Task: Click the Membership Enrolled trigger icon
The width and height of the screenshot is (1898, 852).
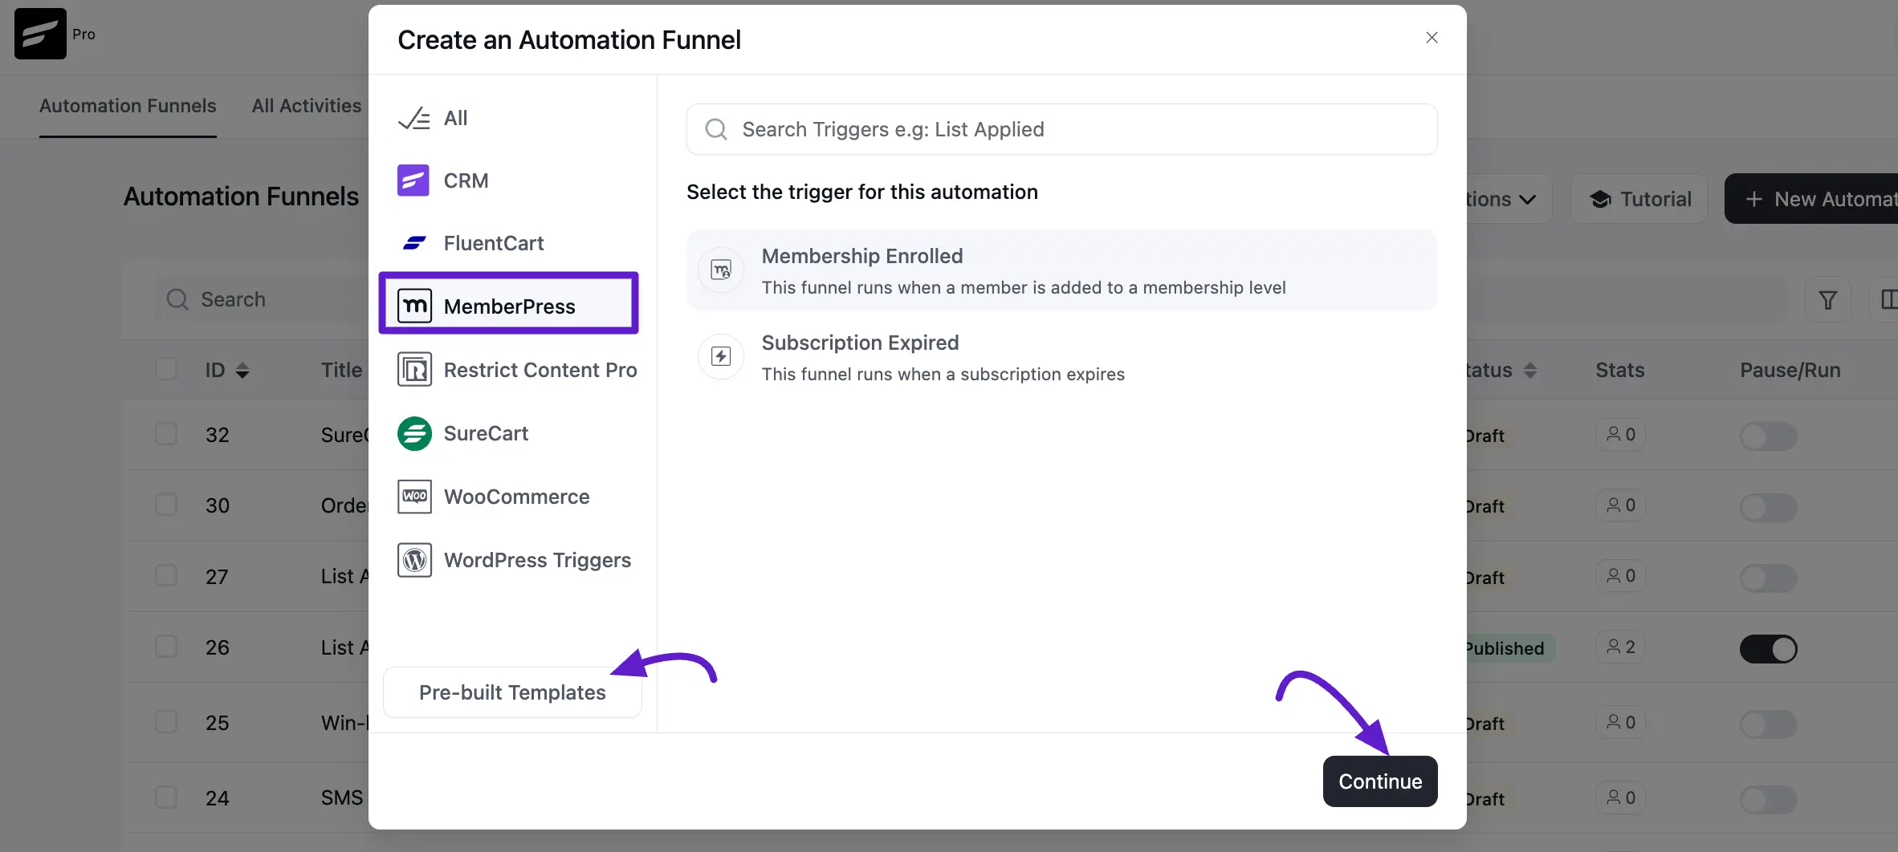Action: coord(721,270)
